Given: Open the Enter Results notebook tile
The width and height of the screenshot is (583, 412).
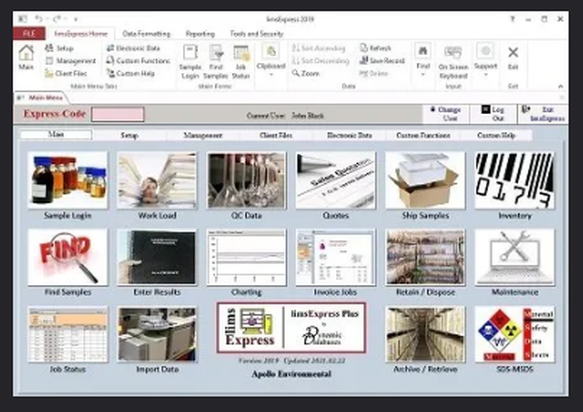Looking at the screenshot, I should click(x=157, y=258).
